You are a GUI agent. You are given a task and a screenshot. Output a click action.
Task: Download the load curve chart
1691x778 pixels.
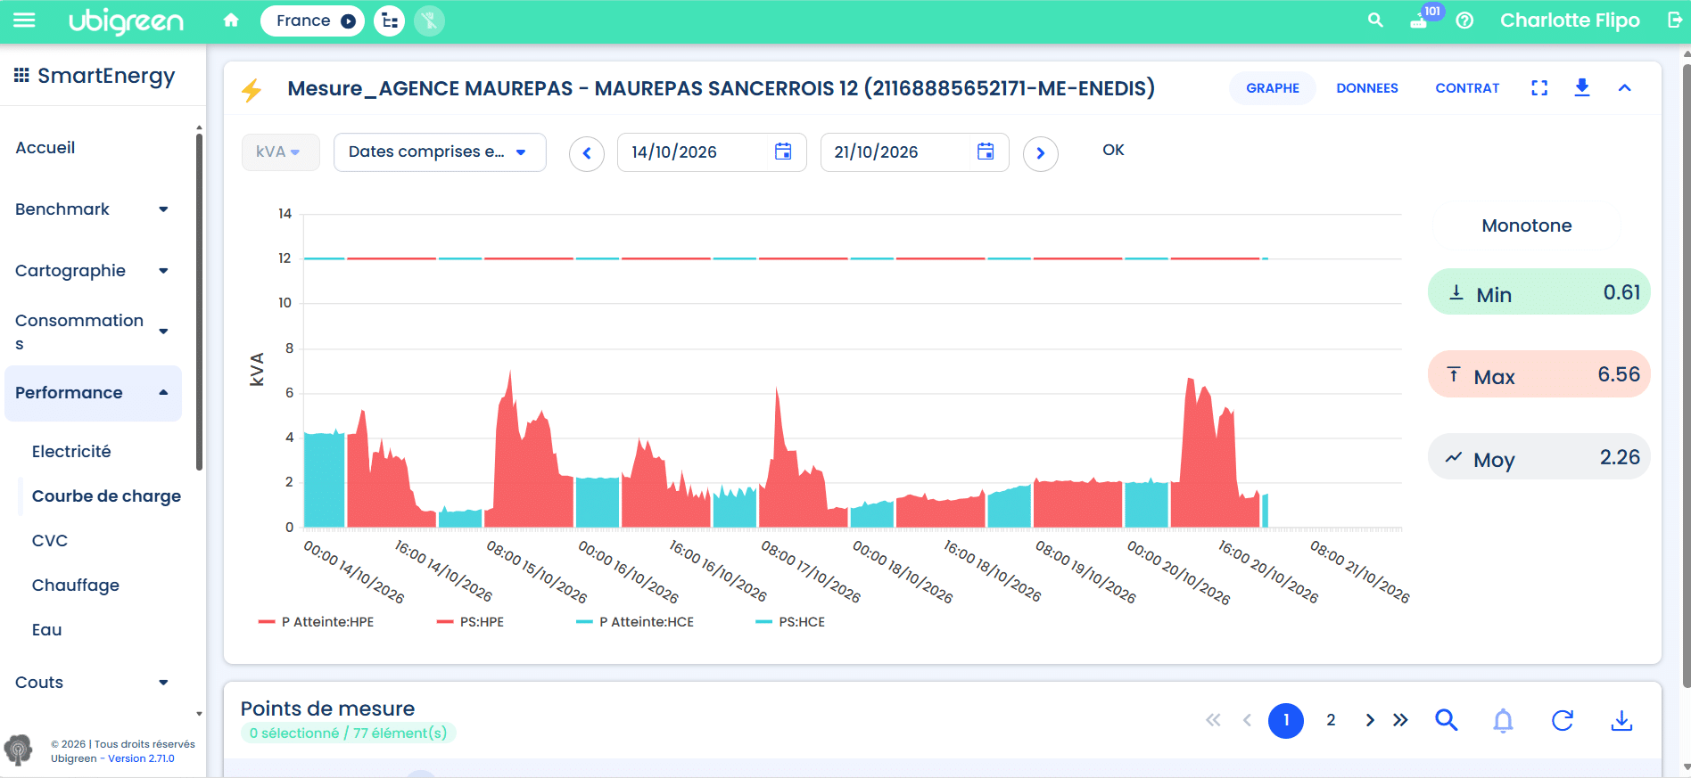(x=1582, y=87)
